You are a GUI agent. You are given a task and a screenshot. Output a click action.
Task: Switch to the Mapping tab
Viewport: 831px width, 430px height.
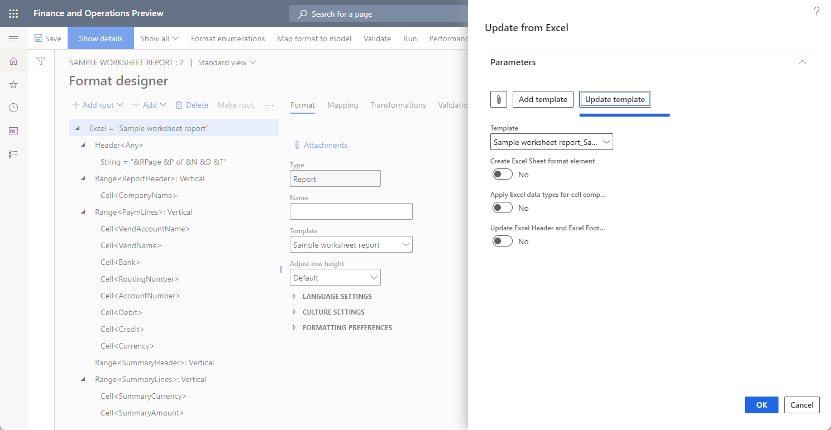click(342, 105)
